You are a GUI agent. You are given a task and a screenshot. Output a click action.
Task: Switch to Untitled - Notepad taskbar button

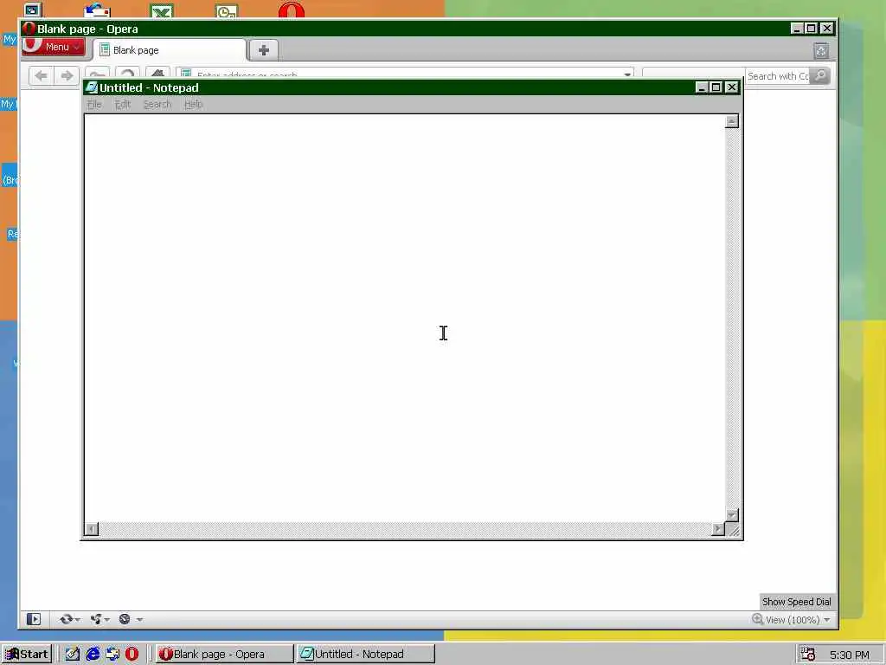(x=366, y=655)
